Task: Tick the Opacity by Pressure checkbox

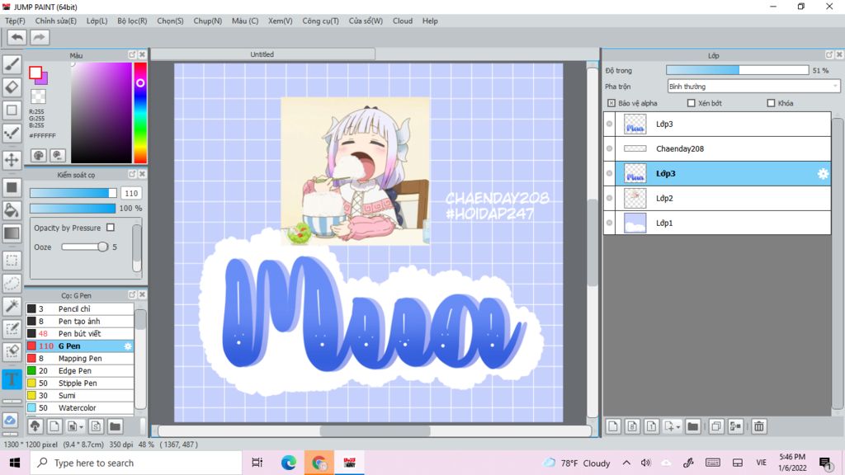Action: point(111,228)
